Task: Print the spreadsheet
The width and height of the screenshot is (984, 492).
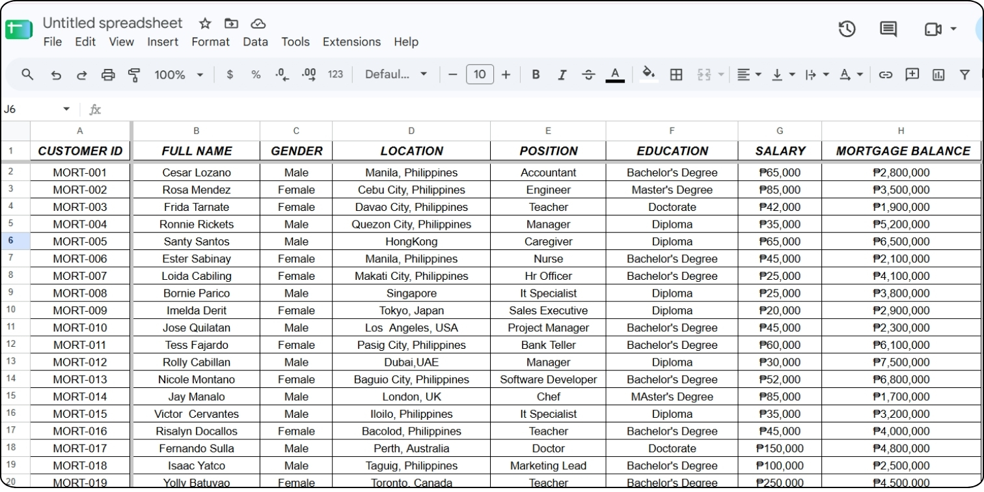Action: [x=108, y=75]
